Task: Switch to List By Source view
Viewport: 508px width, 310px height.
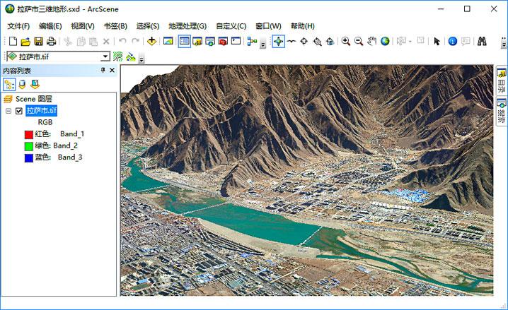Action: click(22, 85)
